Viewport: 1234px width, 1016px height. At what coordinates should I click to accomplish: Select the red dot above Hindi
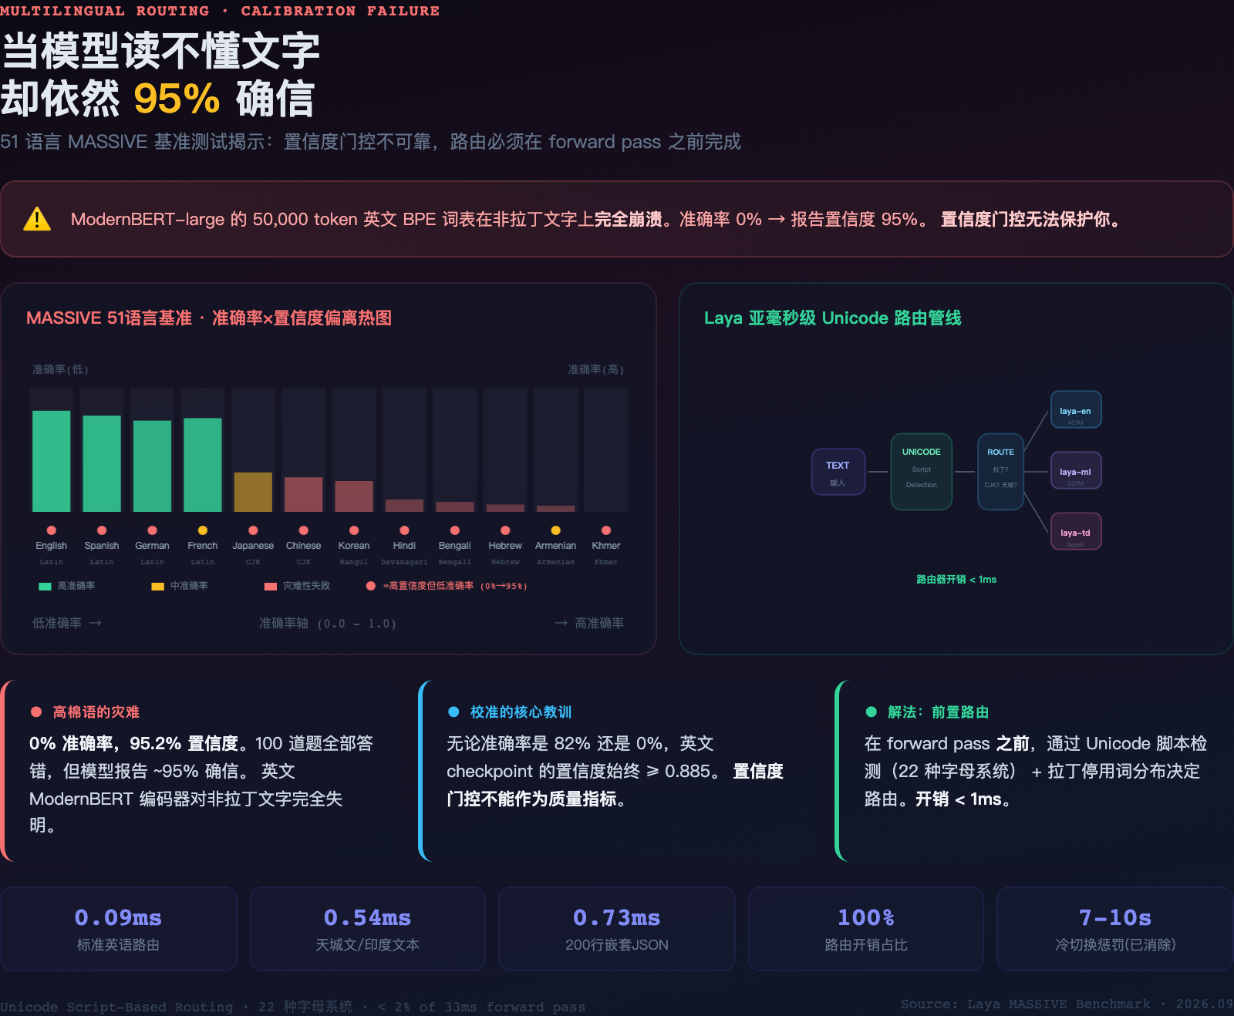coord(404,530)
